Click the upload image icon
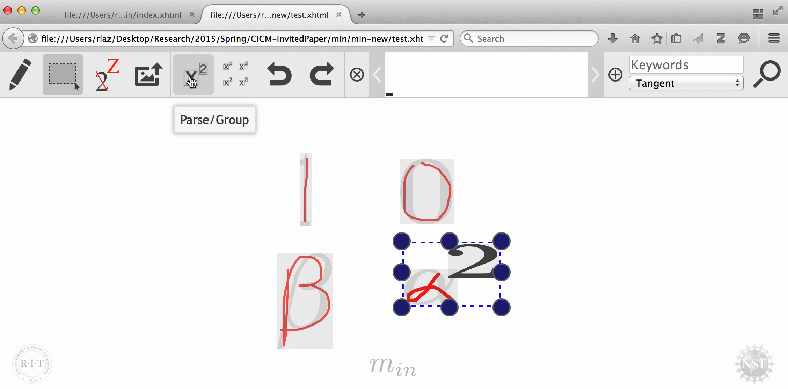Viewport: 788px width, 389px height. pyautogui.click(x=149, y=75)
